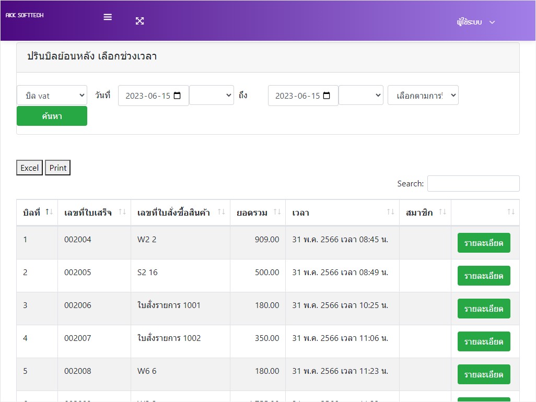View รายละเอียด for receipt 002004
Viewport: 536px width, 402px height.
coord(483,243)
